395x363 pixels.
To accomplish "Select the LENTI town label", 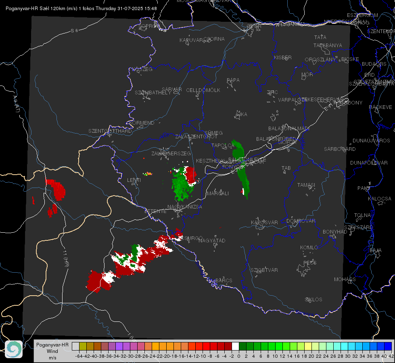I will (134, 180).
